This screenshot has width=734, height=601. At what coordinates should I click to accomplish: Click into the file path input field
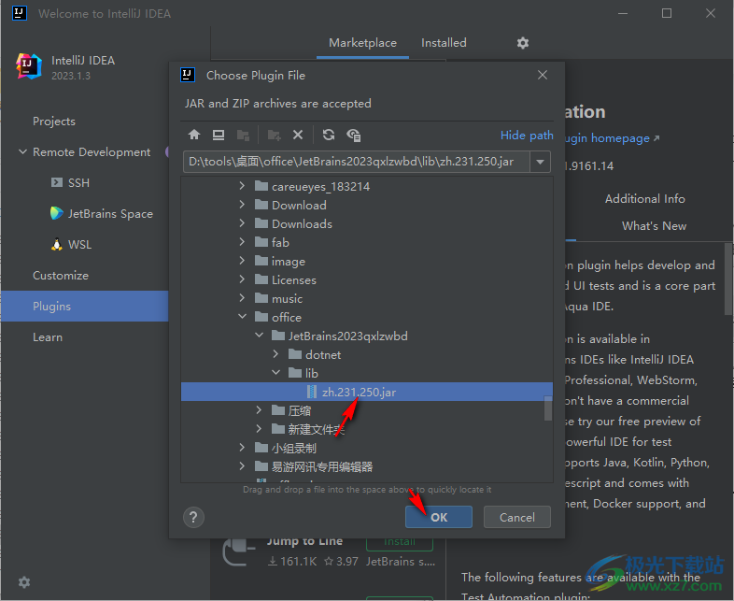(x=356, y=162)
